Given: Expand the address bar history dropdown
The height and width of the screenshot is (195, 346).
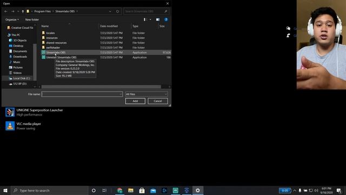Looking at the screenshot, I should 110,11.
